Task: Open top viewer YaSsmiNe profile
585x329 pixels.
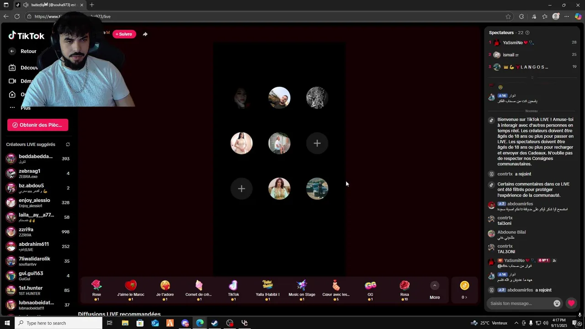Action: 532,42
